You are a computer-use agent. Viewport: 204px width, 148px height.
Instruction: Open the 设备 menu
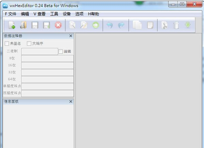click(67, 14)
